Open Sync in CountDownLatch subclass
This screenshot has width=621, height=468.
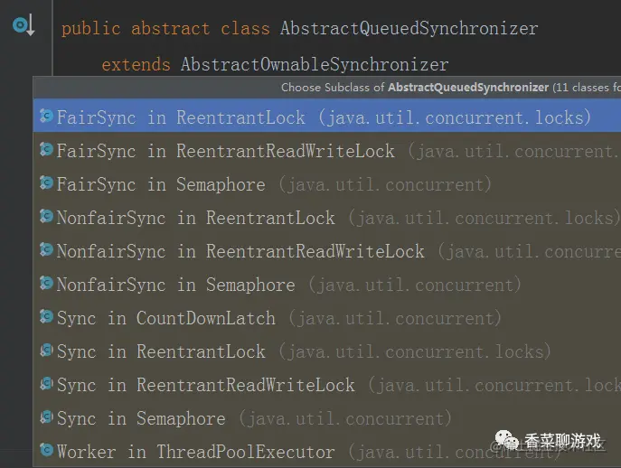coord(165,318)
